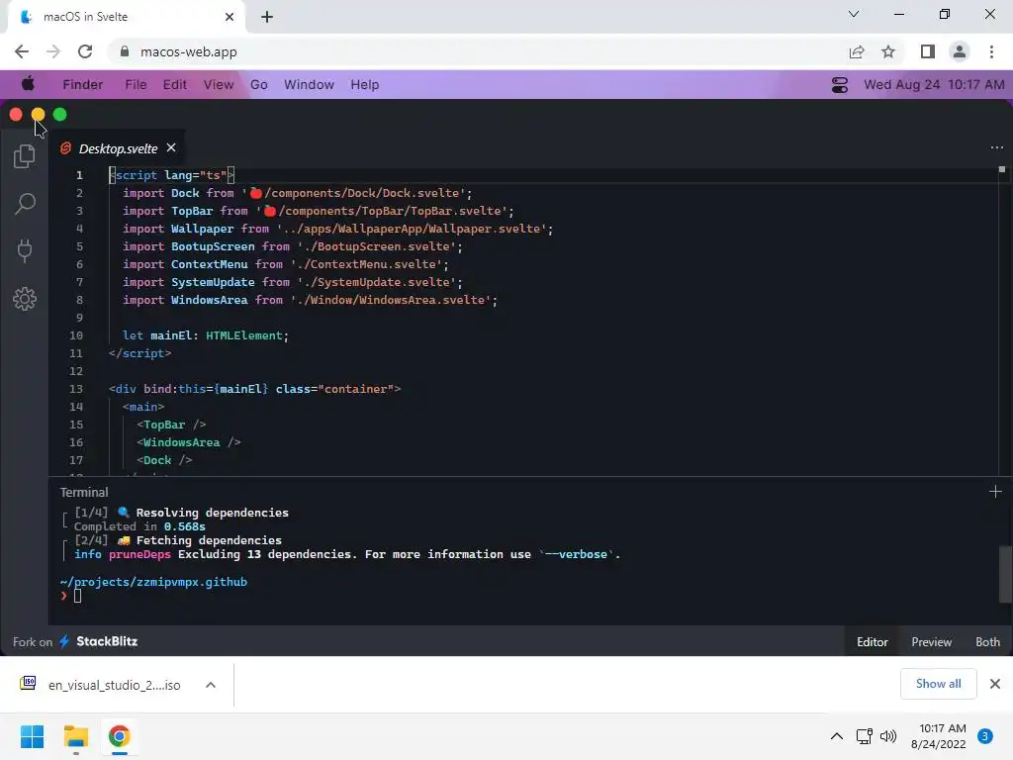The height and width of the screenshot is (760, 1013).
Task: Open the Ports plug icon in sidebar
Action: click(x=25, y=250)
